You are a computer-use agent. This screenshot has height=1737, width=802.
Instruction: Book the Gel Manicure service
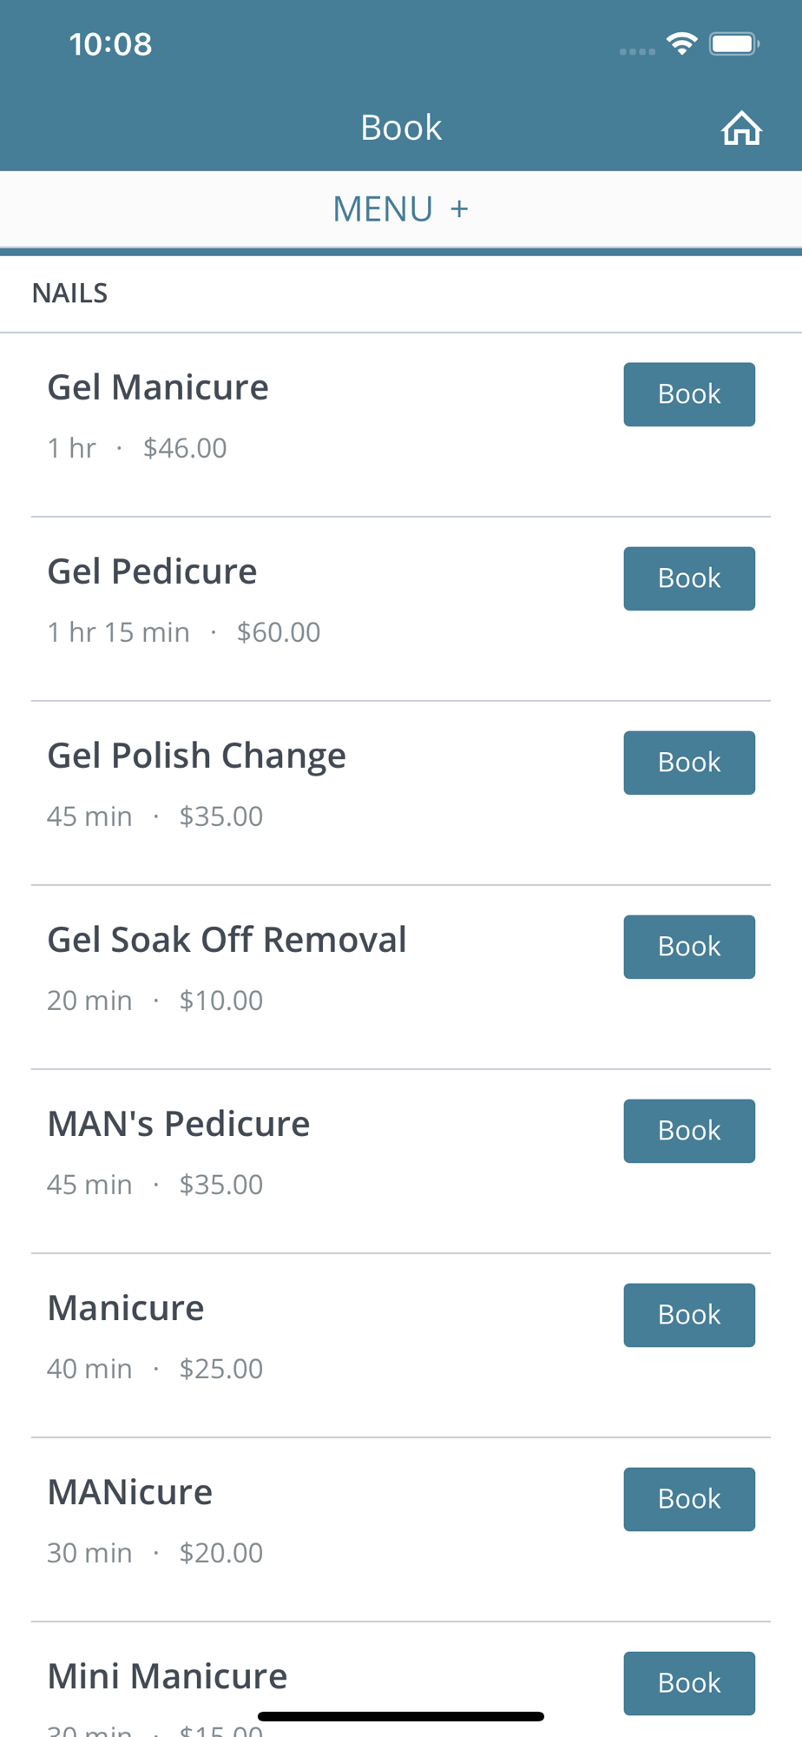click(x=688, y=394)
